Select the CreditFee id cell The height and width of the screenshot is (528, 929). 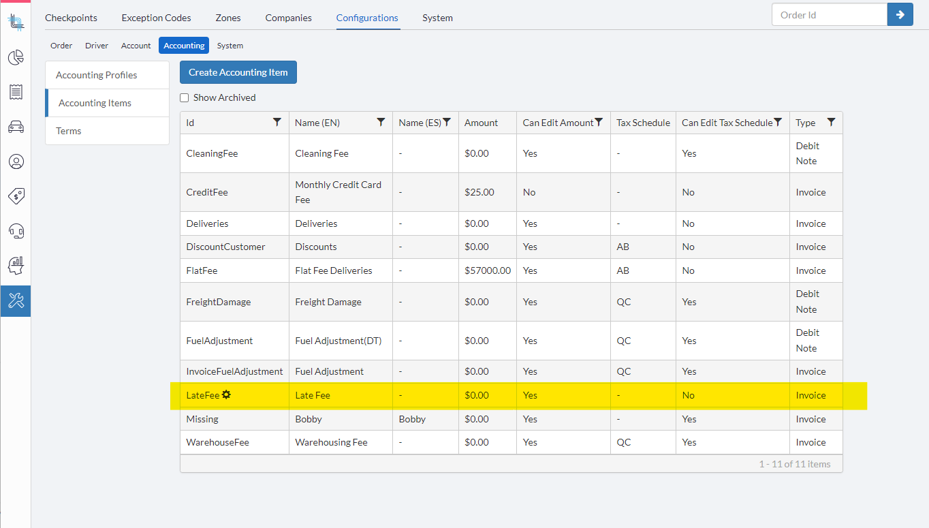pos(235,192)
